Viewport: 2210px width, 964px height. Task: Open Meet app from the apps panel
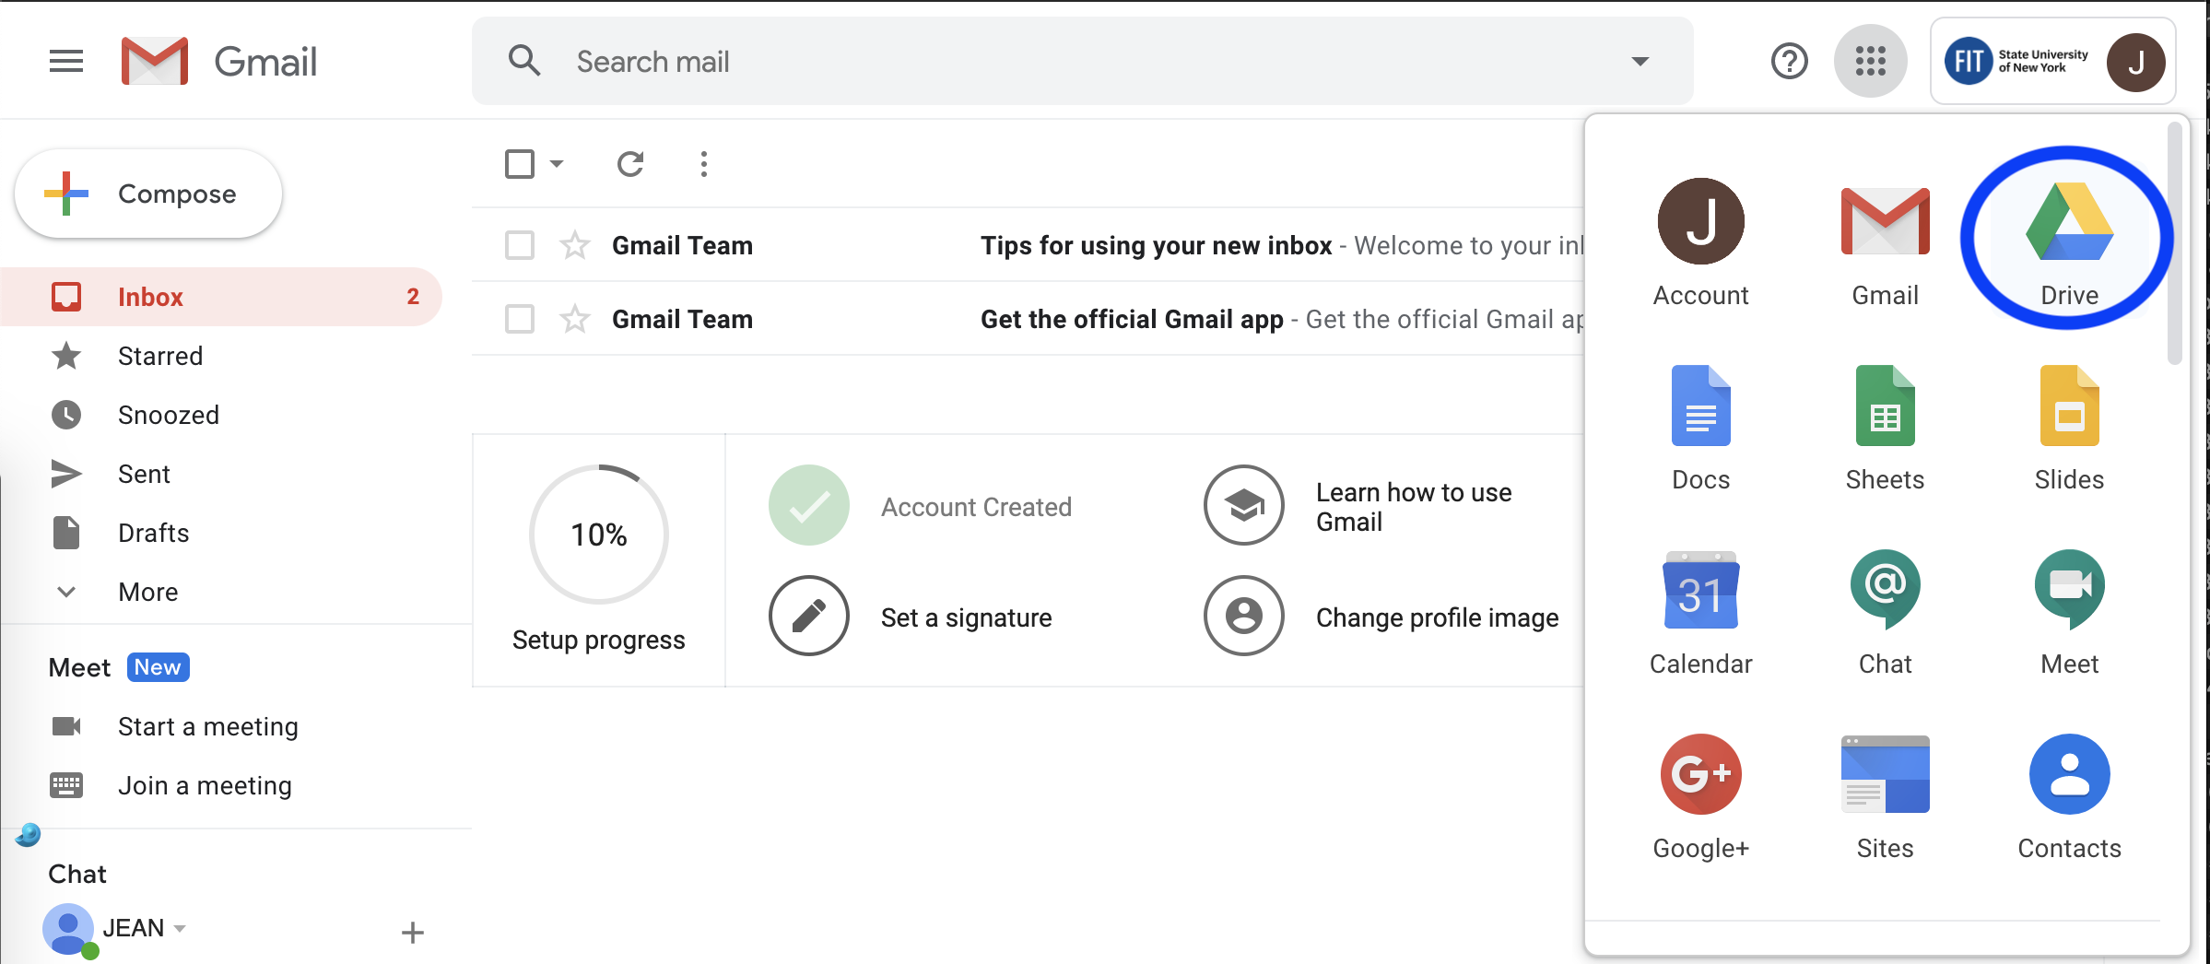coord(2069,612)
